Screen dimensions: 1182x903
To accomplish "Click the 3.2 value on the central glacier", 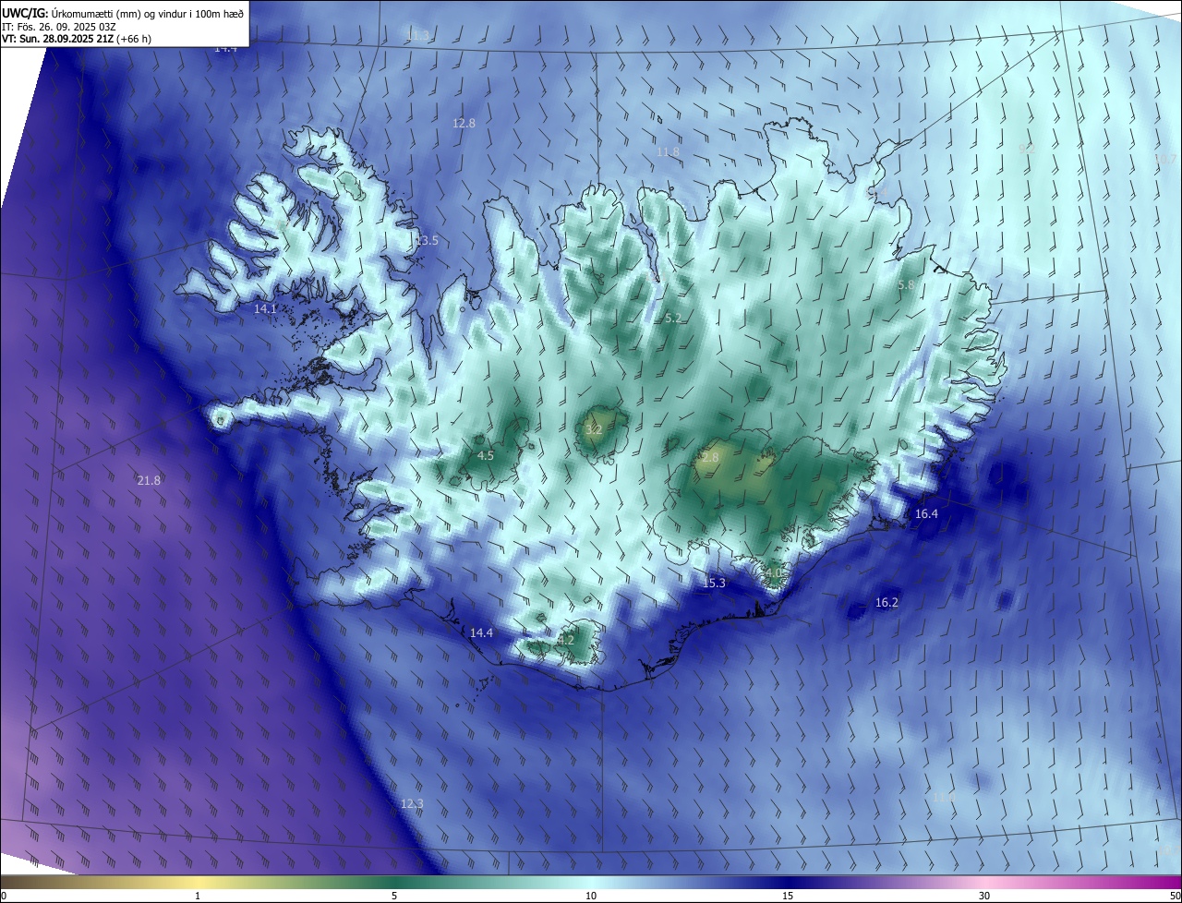I will (x=594, y=429).
